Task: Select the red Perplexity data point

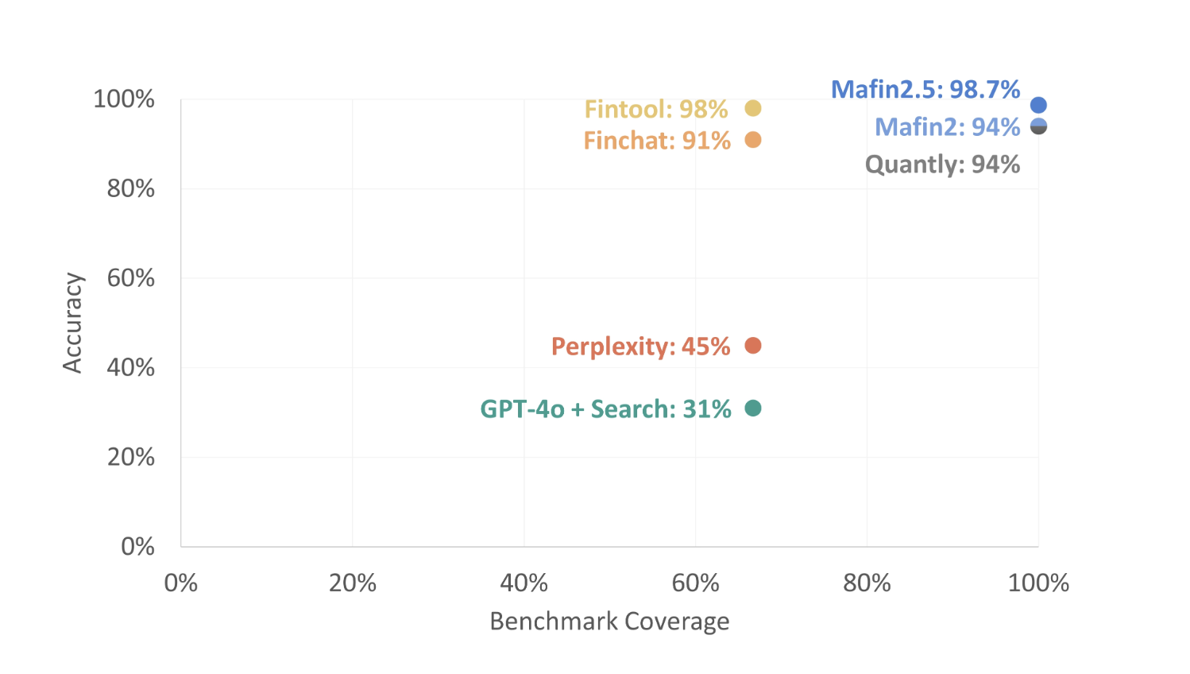Action: pos(753,346)
